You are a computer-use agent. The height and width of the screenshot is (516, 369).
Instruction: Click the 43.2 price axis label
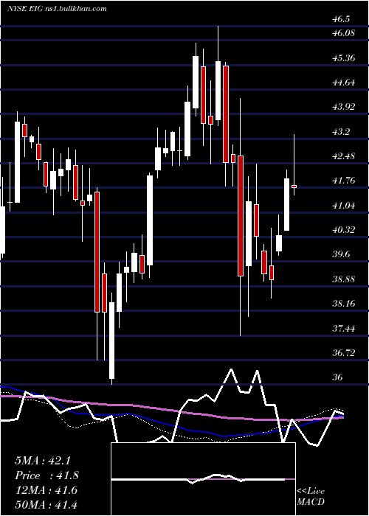(x=341, y=132)
